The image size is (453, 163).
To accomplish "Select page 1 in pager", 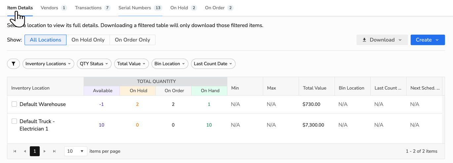I will [x=35, y=151].
